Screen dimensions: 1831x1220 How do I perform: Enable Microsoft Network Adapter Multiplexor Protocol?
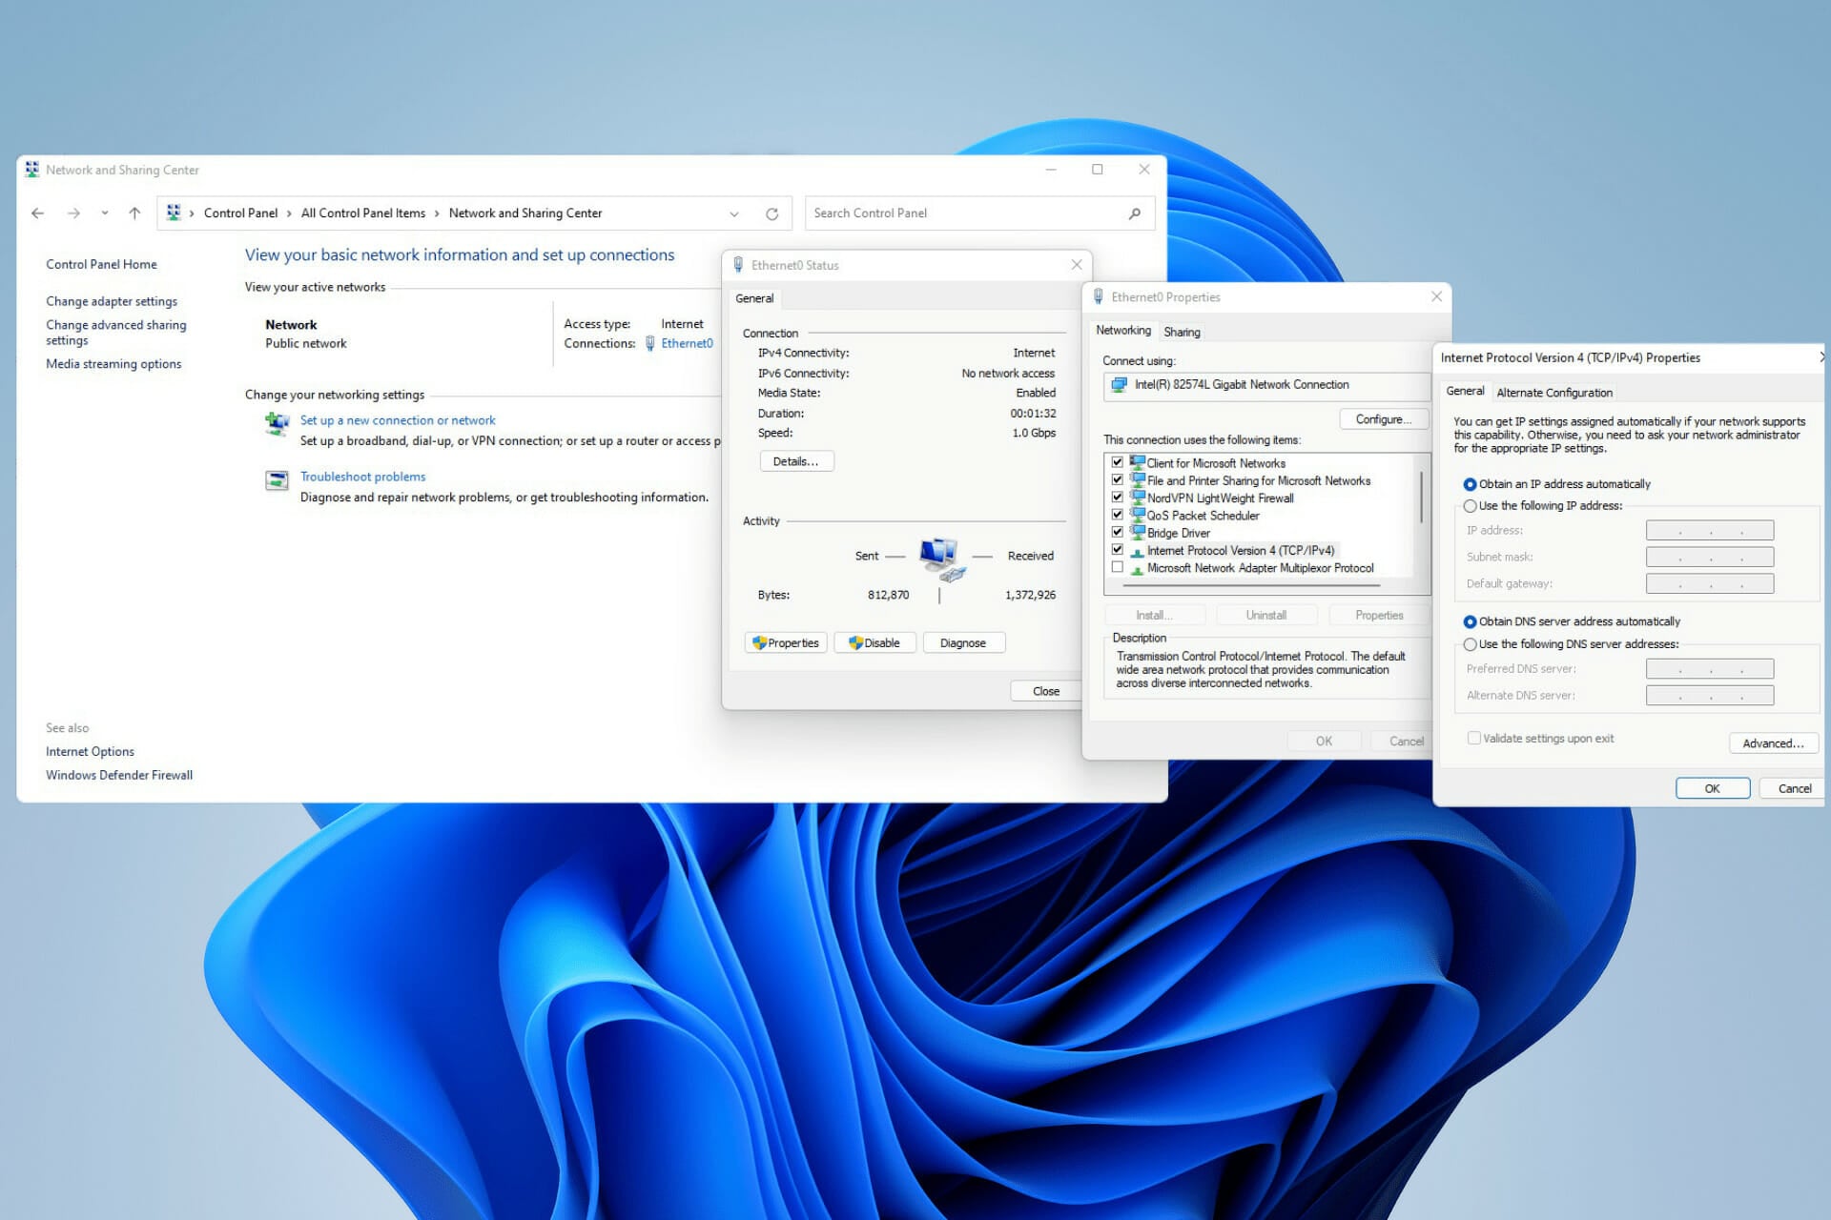click(x=1118, y=567)
